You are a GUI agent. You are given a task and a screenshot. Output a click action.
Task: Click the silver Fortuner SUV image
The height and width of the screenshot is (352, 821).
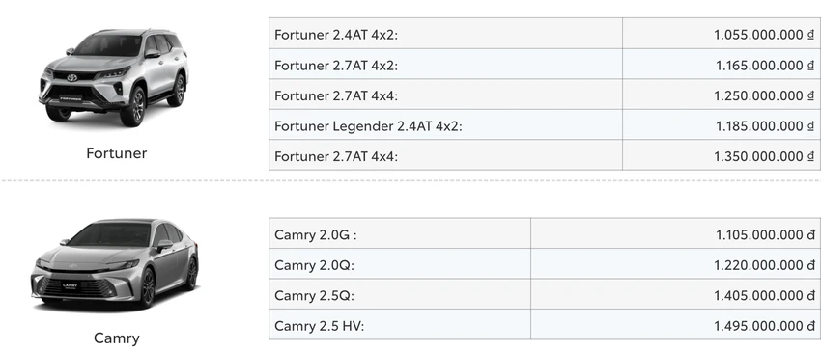[x=113, y=77]
